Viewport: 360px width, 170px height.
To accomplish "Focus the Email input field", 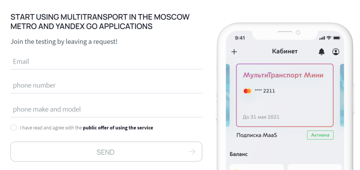I will click(x=106, y=62).
